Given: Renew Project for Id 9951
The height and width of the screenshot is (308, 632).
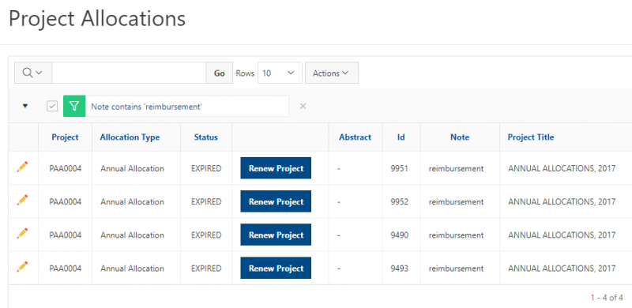Looking at the screenshot, I should click(x=276, y=168).
